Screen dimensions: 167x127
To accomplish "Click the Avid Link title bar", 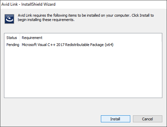I will (83, 4).
